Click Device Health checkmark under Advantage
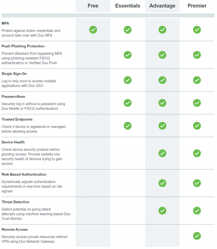Image resolution: width=217 pixels, height=249 pixels. coord(162,153)
